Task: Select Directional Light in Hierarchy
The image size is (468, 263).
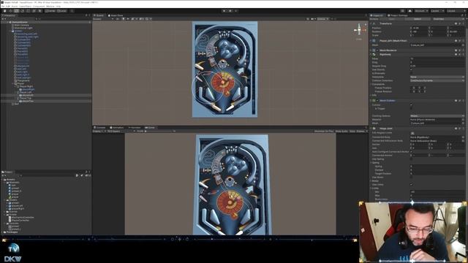Action: click(x=23, y=28)
